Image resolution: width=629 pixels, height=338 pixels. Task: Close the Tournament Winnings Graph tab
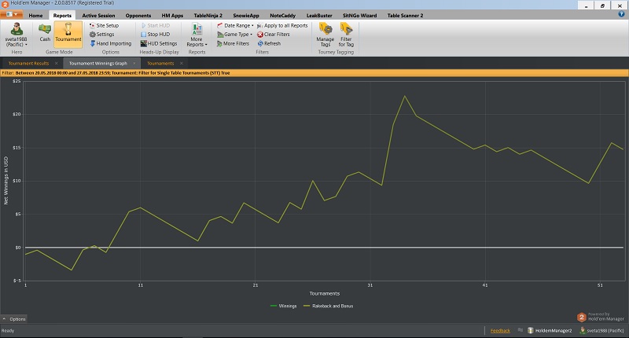[134, 64]
